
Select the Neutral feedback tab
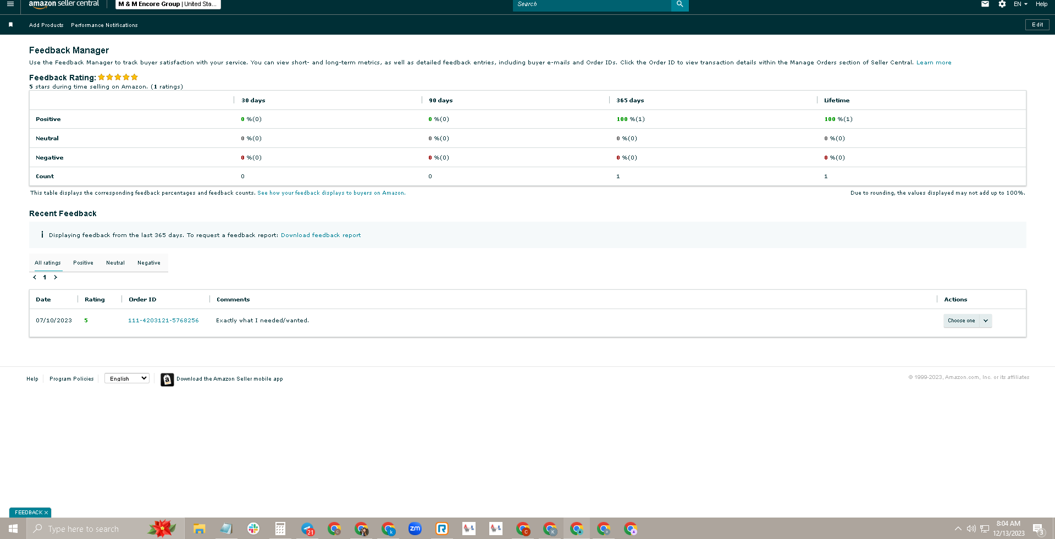(115, 263)
